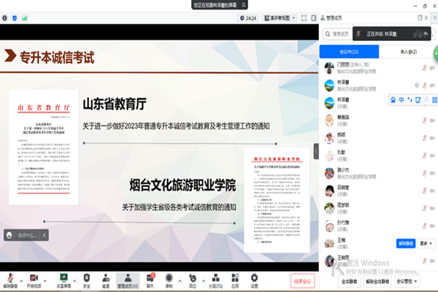Viewport: 438px width, 292px height.
Task: Toggle camera of 林泽慧 (烟台文化旅游职业学院) row
Action: click(432, 85)
